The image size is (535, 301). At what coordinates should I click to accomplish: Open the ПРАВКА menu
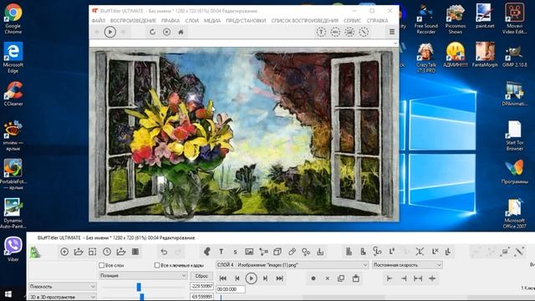point(171,21)
